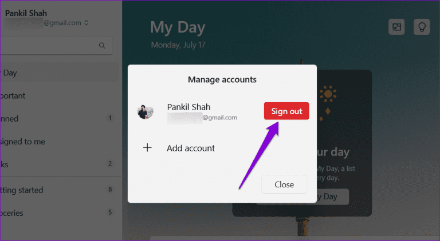Viewport: 440px width, 241px height.
Task: Open the Groceries list with 5 items
Action: coord(59,213)
